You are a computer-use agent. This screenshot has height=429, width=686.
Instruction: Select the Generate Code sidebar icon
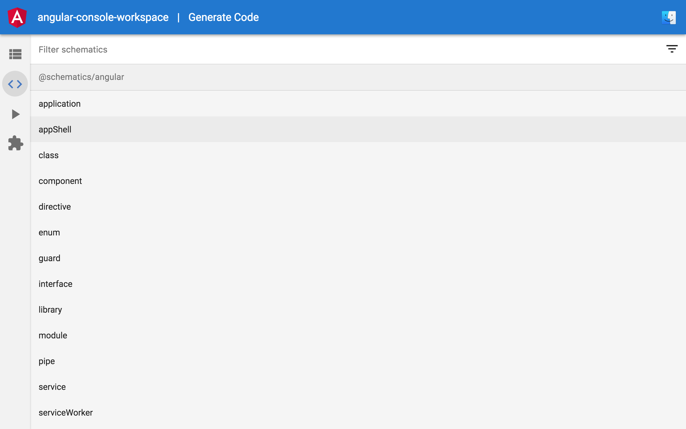(x=15, y=84)
